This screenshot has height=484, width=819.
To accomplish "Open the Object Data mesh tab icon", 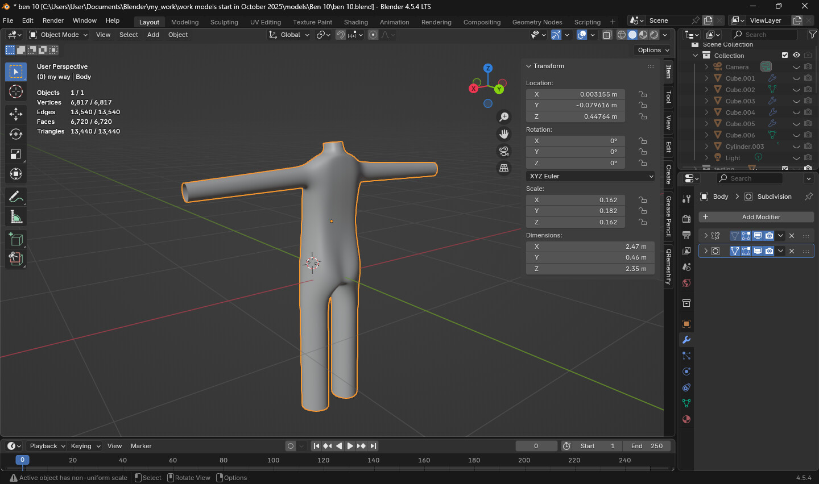I will [x=686, y=403].
